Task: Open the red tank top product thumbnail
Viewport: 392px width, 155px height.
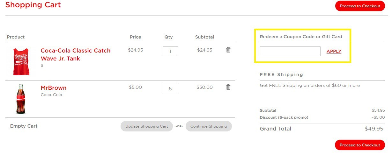Action: click(21, 61)
